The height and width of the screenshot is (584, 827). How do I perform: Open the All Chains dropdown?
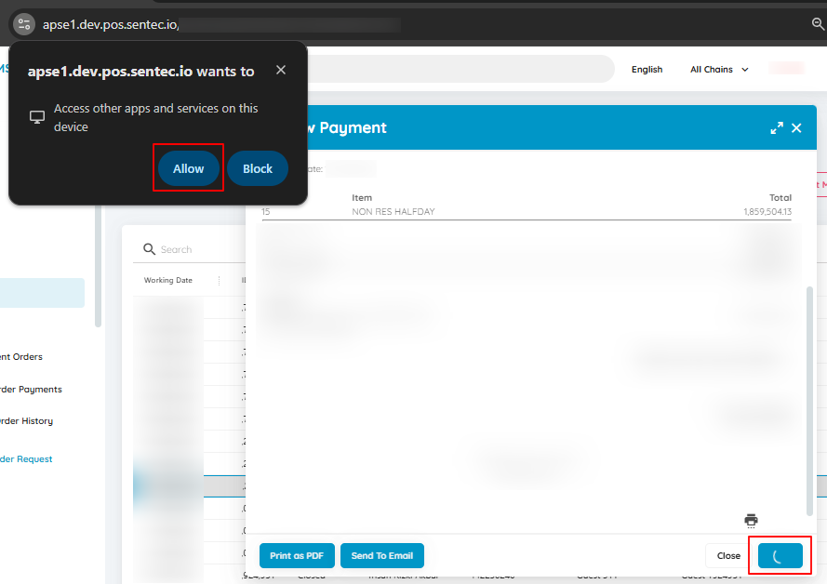pyautogui.click(x=719, y=70)
